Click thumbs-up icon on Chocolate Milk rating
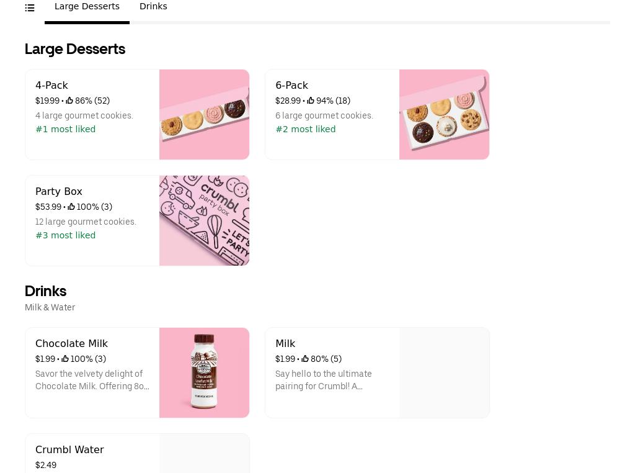This screenshot has height=473, width=635. [65, 359]
